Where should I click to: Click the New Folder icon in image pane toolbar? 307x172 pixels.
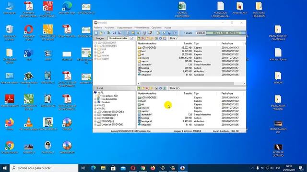[x=147, y=38]
